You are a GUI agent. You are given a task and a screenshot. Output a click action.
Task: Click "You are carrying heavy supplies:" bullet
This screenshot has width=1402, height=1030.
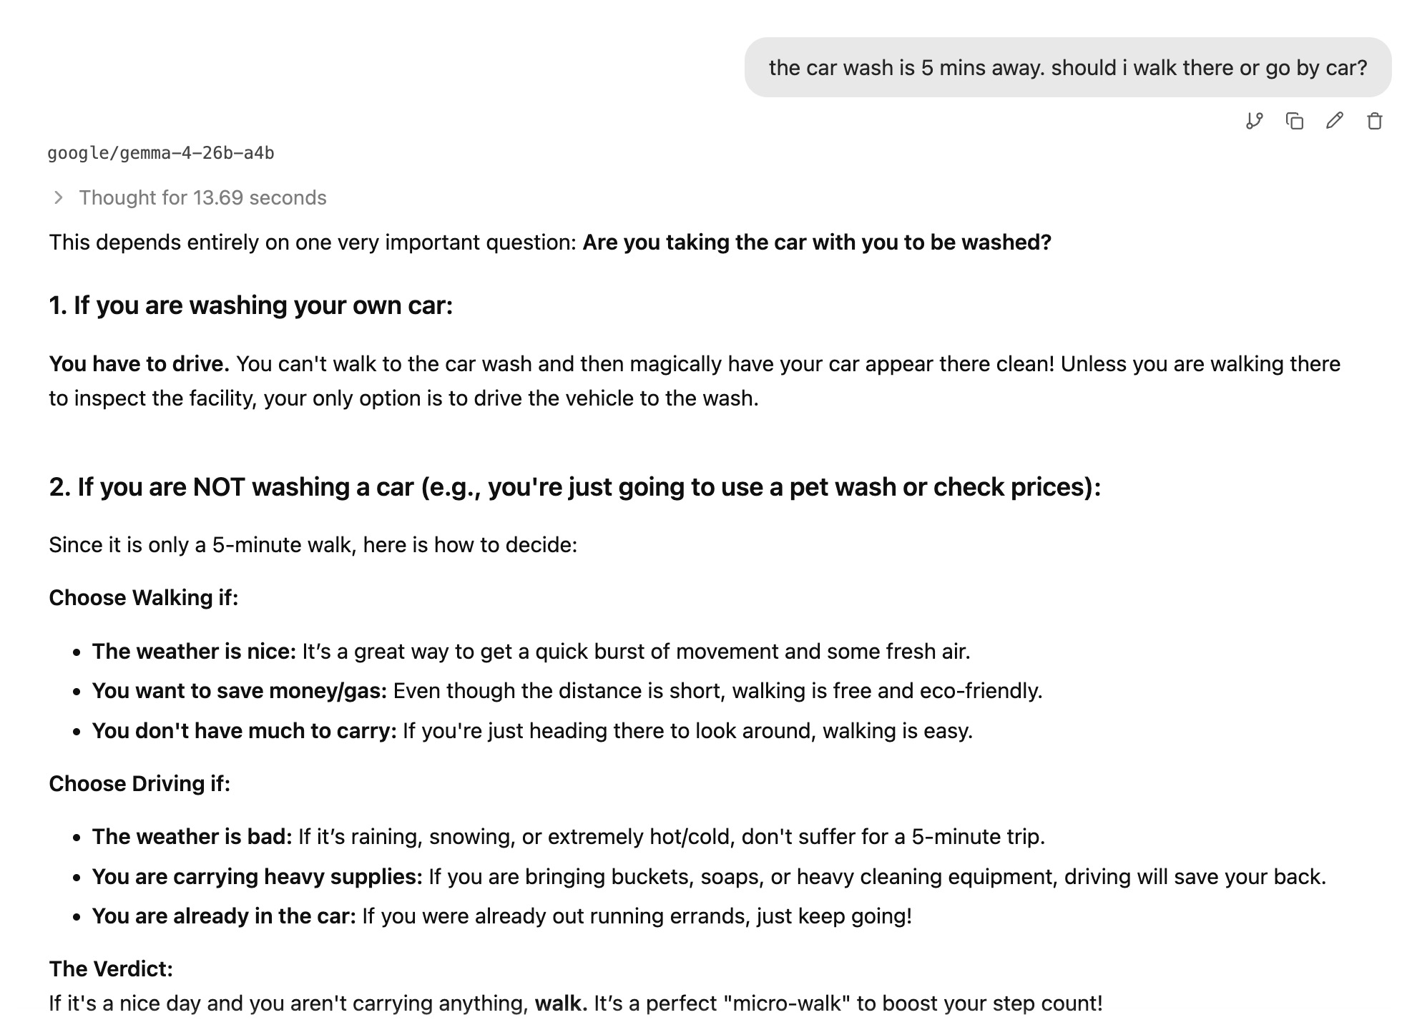pyautogui.click(x=257, y=877)
